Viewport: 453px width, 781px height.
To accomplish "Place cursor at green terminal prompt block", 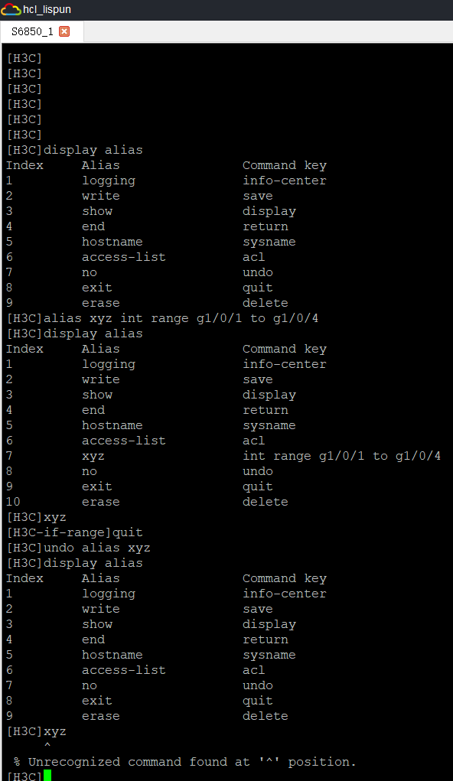I will (47, 775).
